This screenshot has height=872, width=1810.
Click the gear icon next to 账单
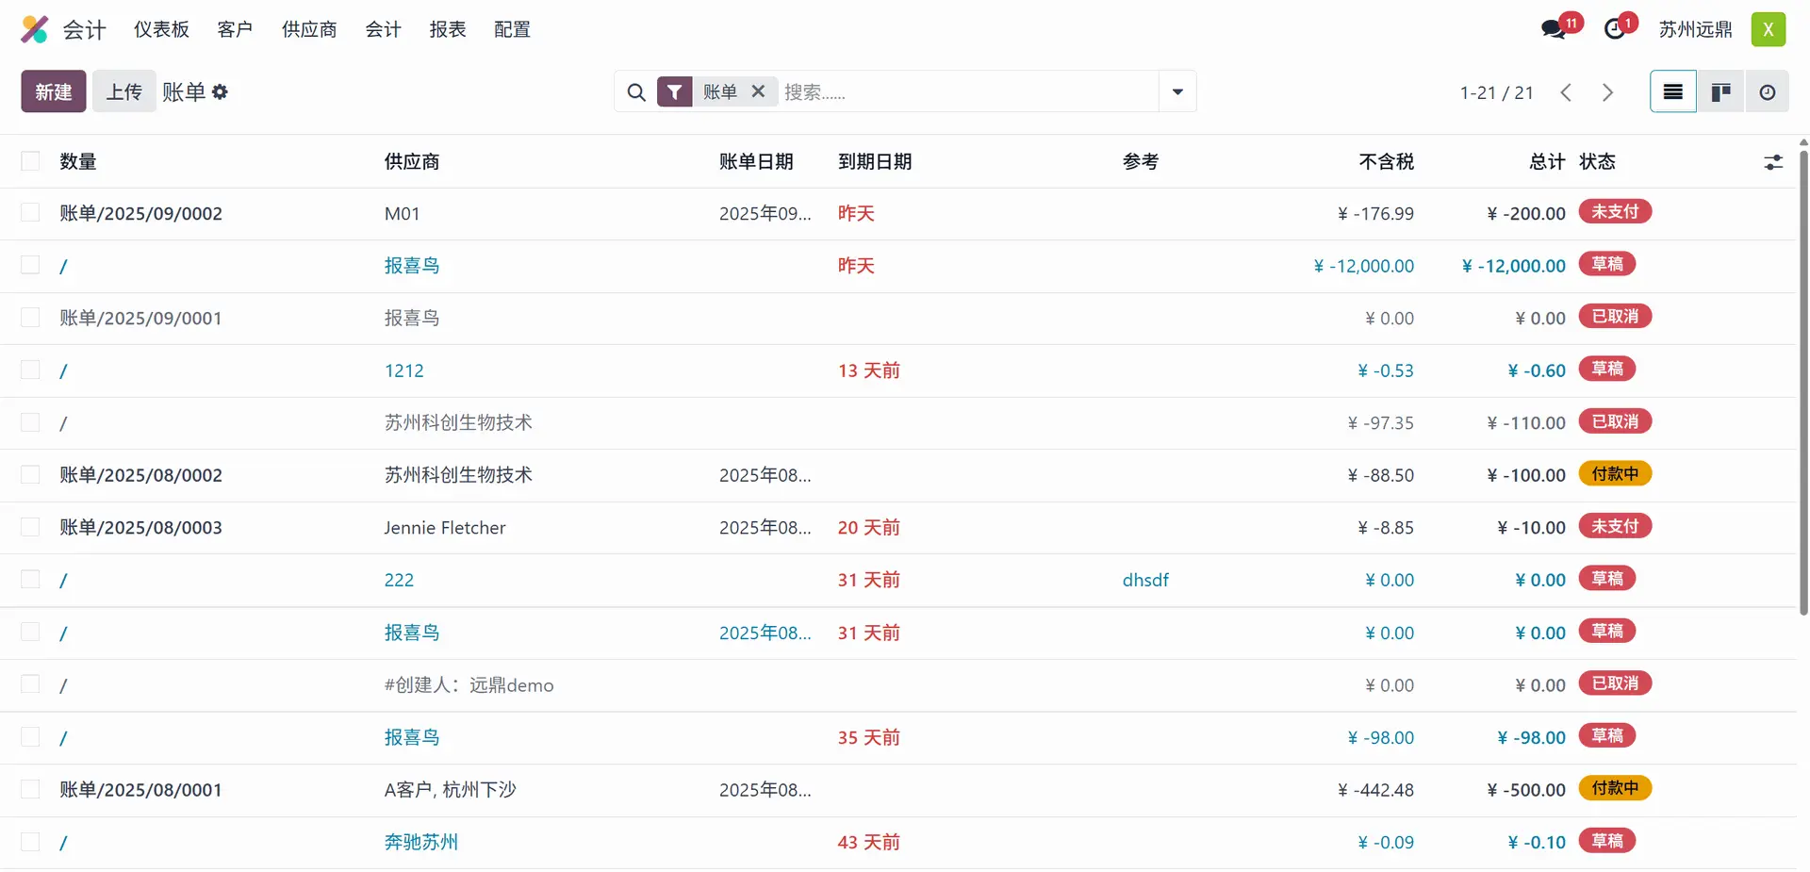click(221, 92)
